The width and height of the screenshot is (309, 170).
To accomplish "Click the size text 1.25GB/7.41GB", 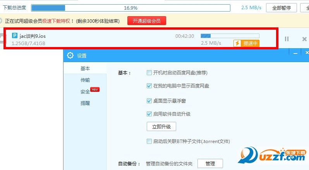I will coord(28,43).
